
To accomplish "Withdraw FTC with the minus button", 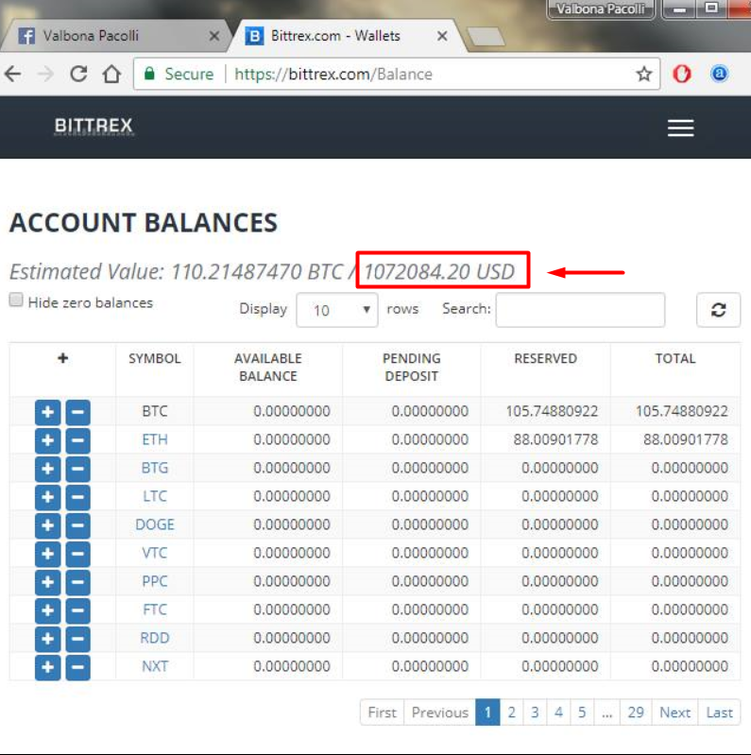I will tap(78, 610).
